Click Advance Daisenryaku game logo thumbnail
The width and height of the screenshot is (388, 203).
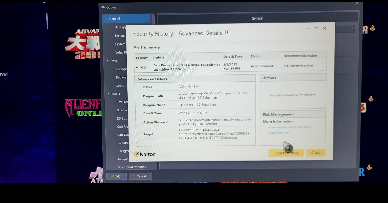coord(82,44)
